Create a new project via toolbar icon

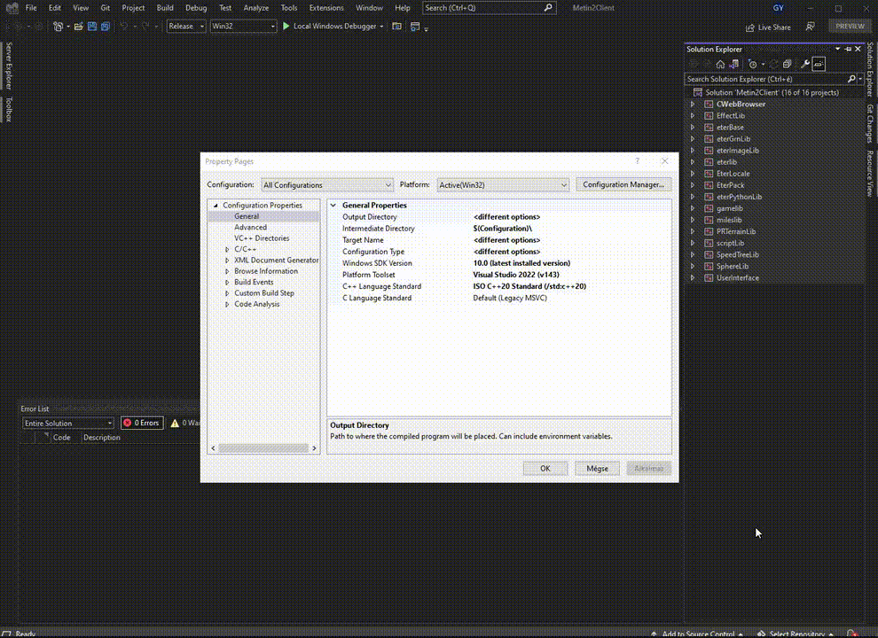coord(59,26)
